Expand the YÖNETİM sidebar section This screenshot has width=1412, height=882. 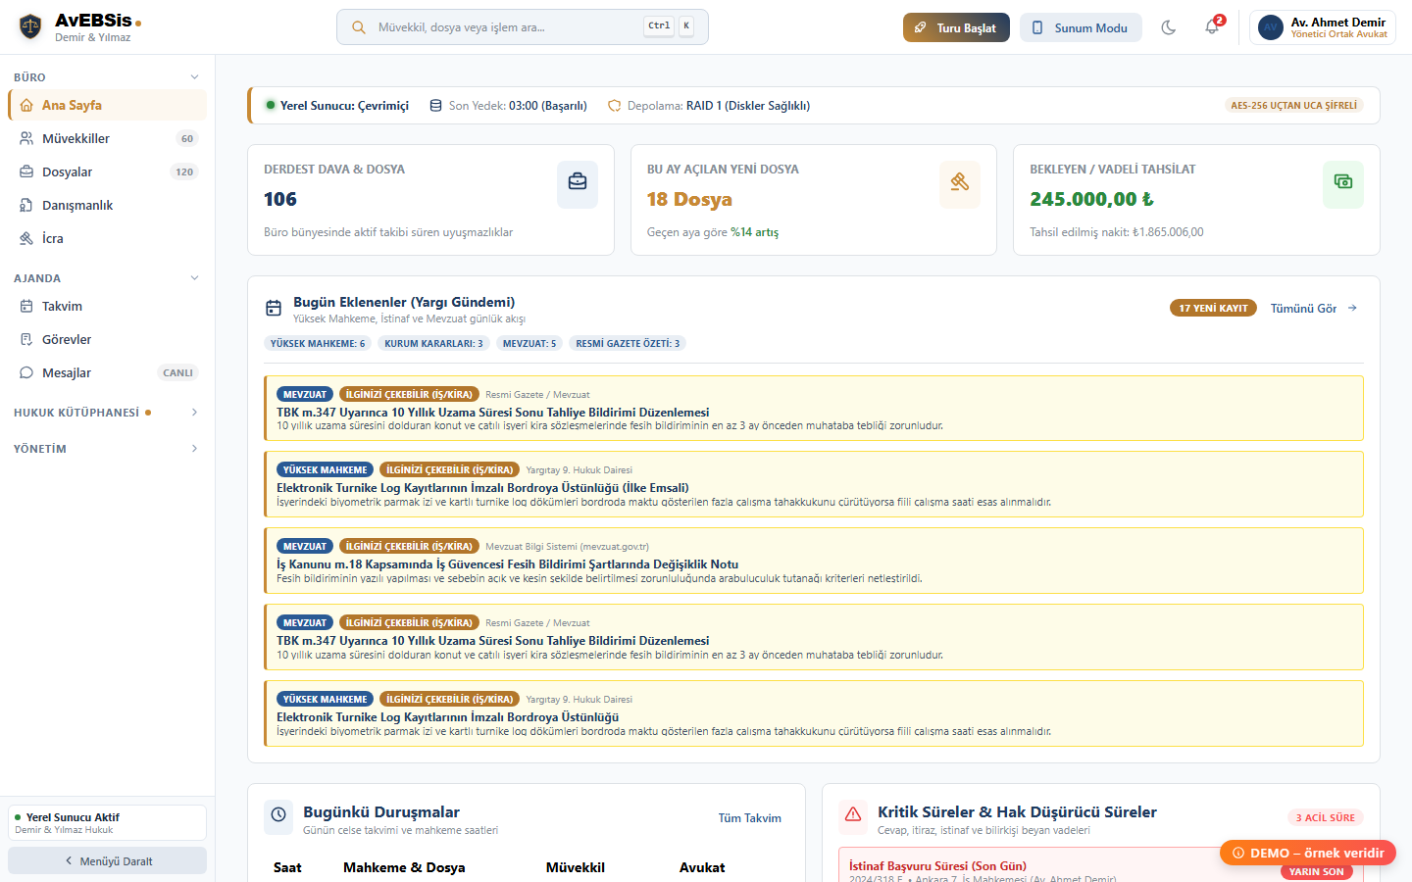[x=107, y=449]
